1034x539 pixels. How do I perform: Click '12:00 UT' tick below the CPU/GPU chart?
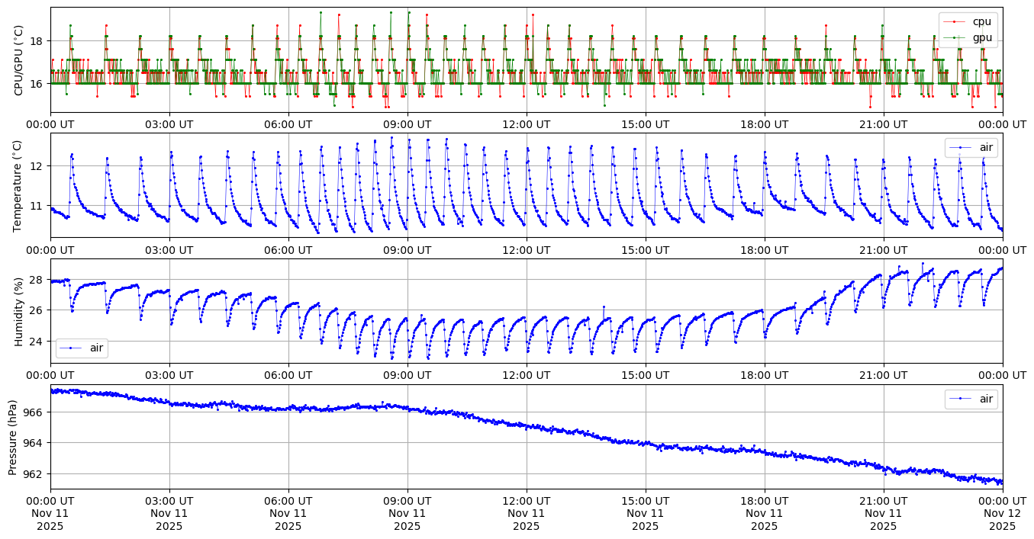click(526, 124)
